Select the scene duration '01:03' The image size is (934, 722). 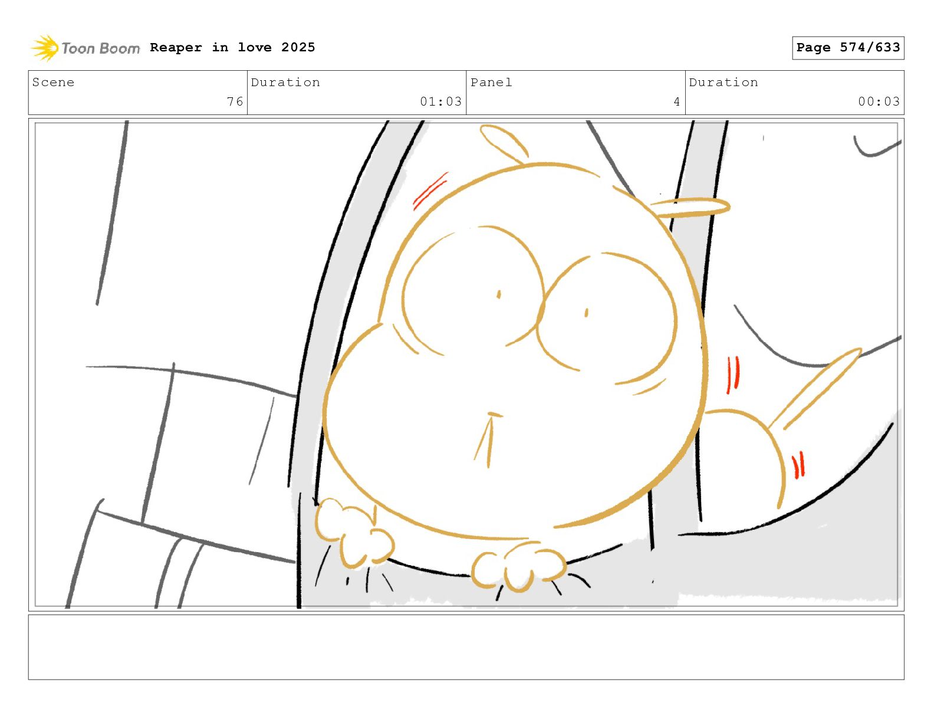coord(440,101)
